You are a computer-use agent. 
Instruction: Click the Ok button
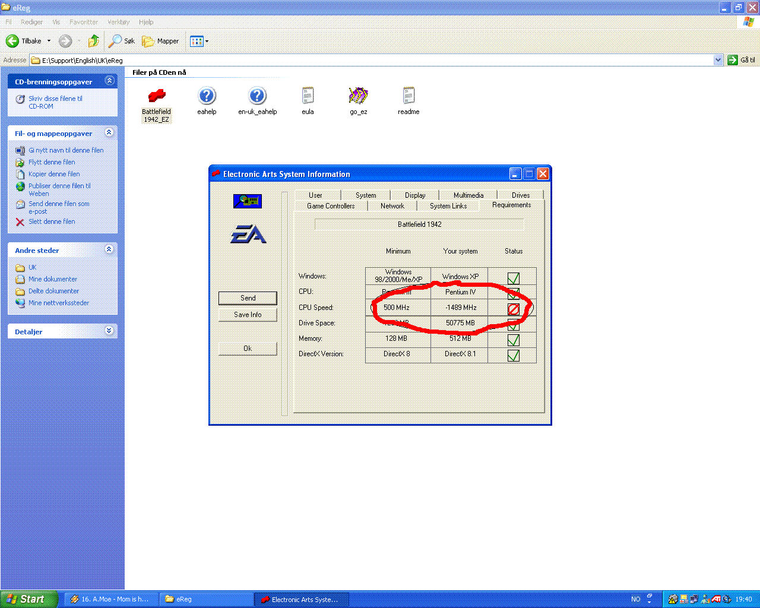pyautogui.click(x=248, y=349)
